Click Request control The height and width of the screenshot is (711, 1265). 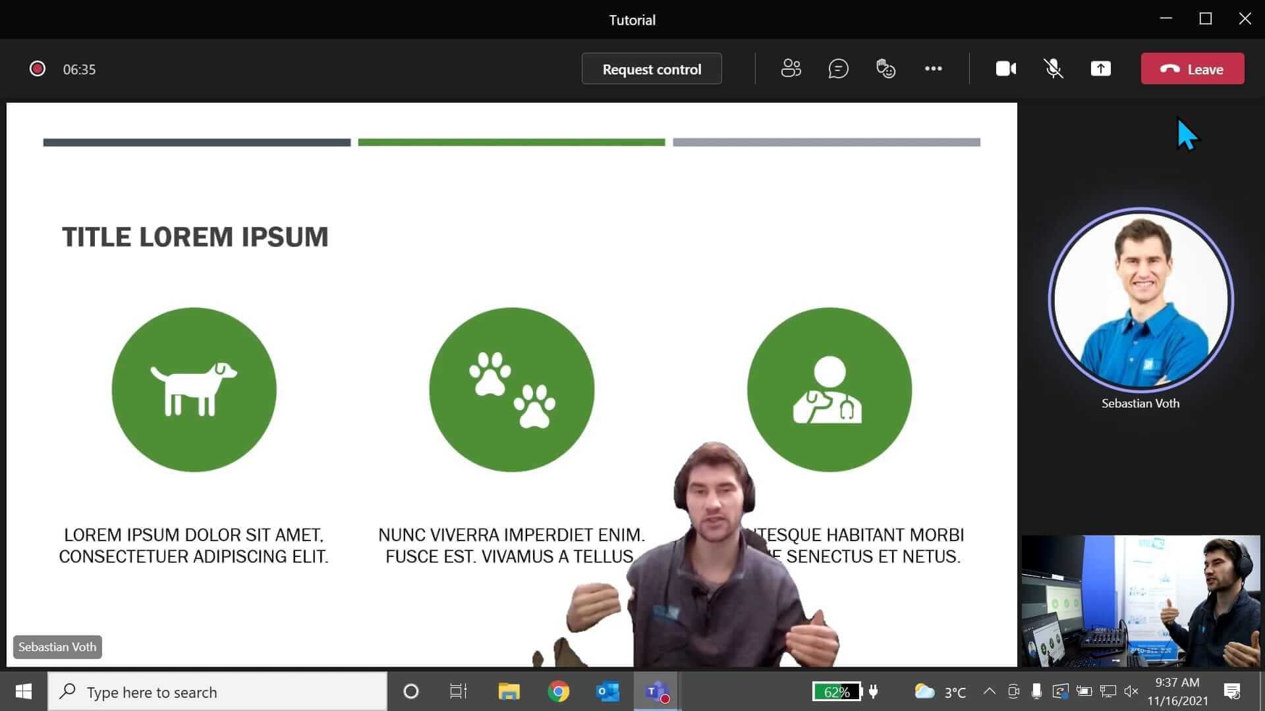pyautogui.click(x=651, y=68)
